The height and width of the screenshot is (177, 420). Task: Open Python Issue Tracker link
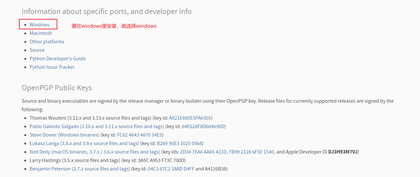point(52,67)
